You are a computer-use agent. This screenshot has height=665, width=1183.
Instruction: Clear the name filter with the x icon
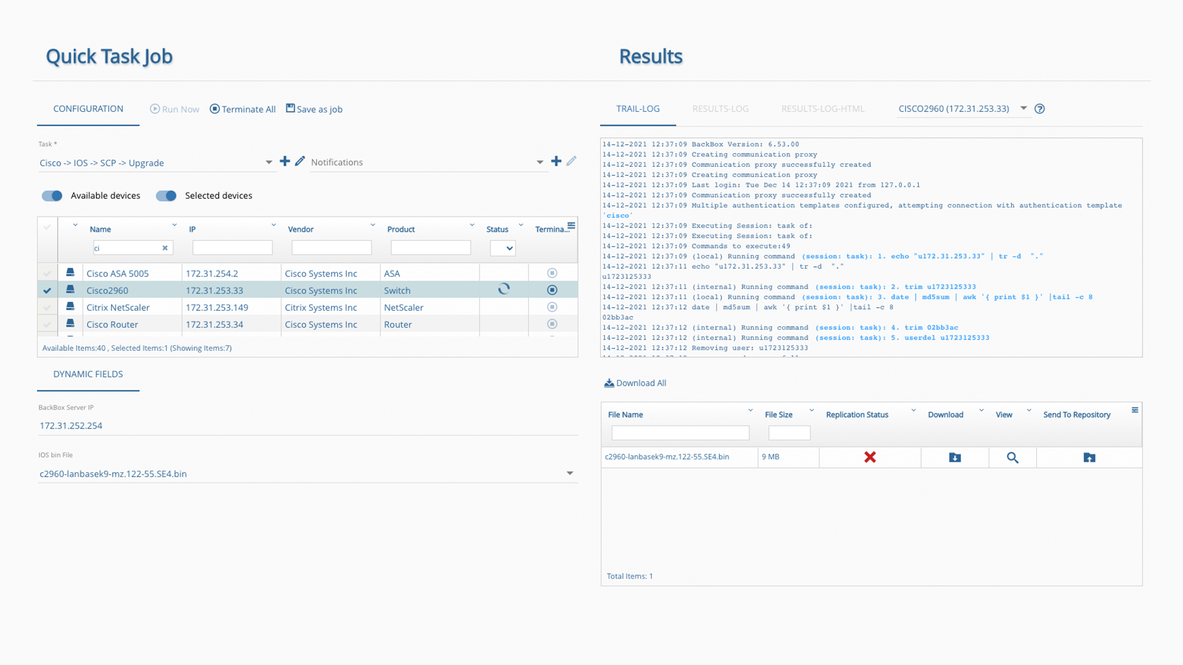[x=165, y=248]
